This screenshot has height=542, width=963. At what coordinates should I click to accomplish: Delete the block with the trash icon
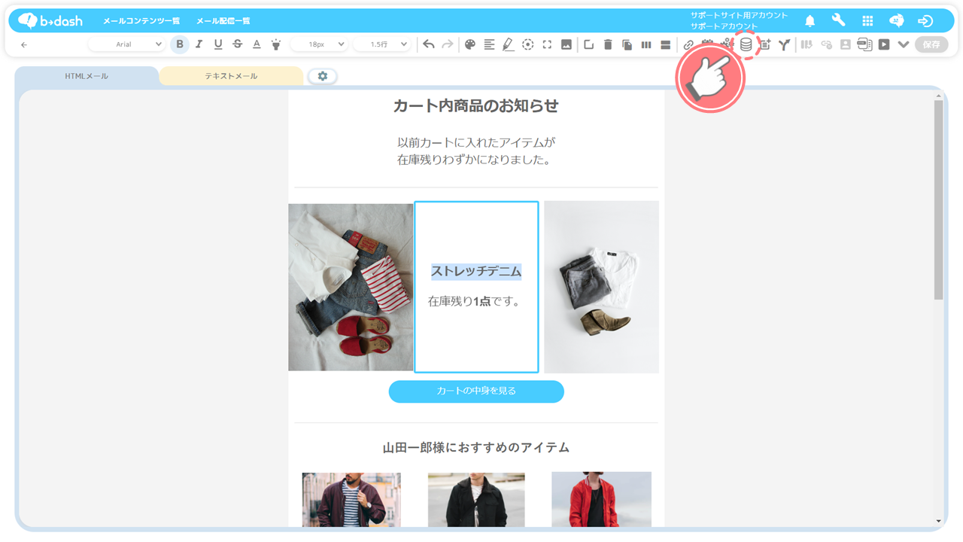click(608, 44)
